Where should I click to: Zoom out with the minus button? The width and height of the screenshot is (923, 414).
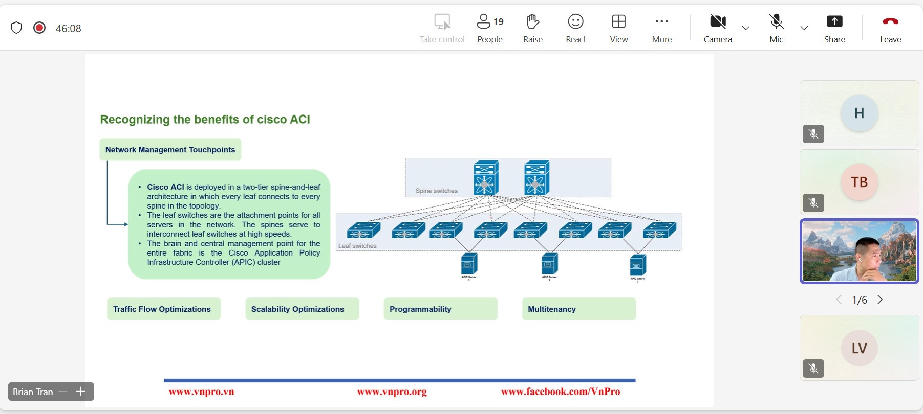(63, 392)
